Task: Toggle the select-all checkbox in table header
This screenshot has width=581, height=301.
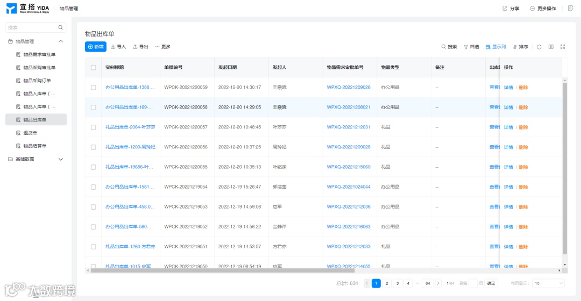Action: coord(94,67)
